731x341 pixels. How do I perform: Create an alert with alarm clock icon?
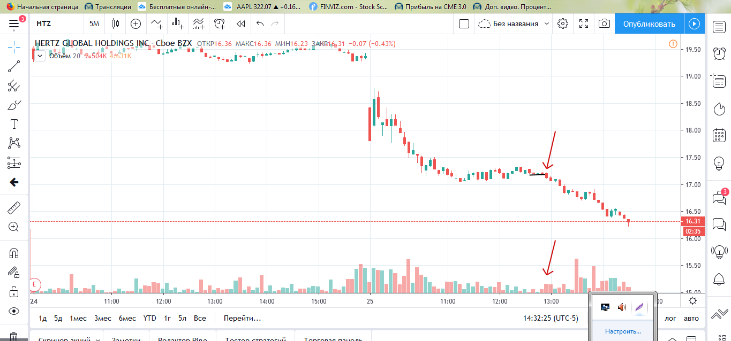point(220,24)
